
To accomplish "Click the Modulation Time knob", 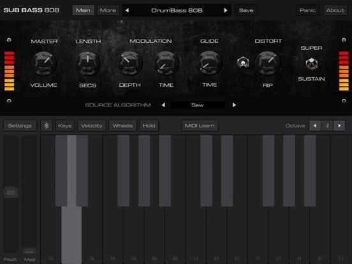I will [x=166, y=63].
